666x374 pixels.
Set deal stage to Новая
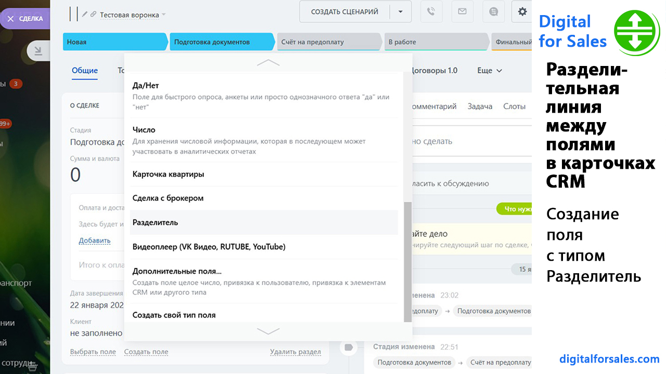click(116, 42)
